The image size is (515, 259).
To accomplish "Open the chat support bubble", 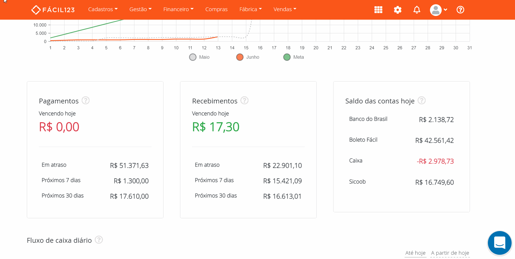I will coord(499,243).
